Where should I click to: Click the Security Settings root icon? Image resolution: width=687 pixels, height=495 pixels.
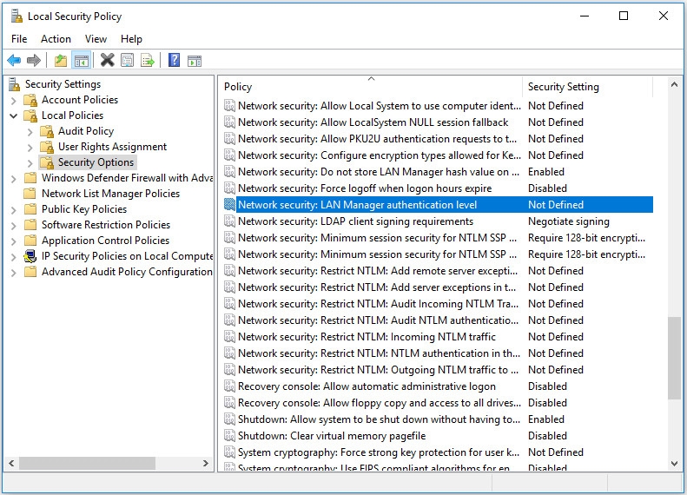pyautogui.click(x=15, y=84)
